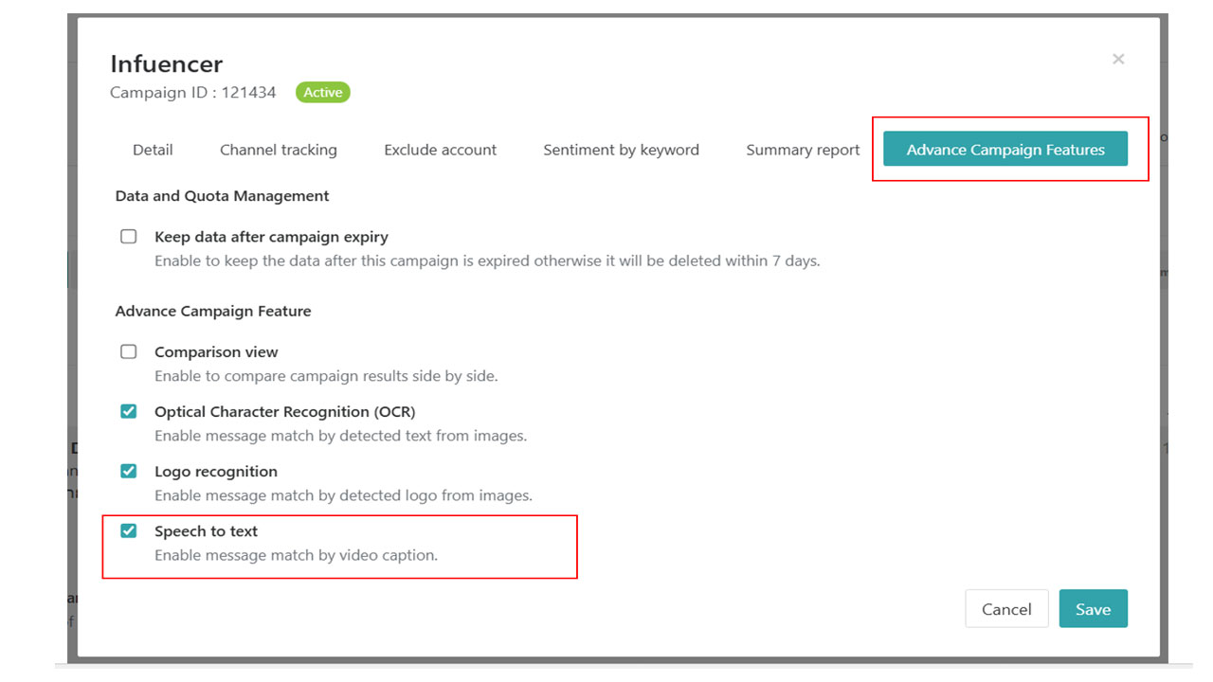
Task: Click the Advance Campaign Feature section heading
Action: [213, 311]
